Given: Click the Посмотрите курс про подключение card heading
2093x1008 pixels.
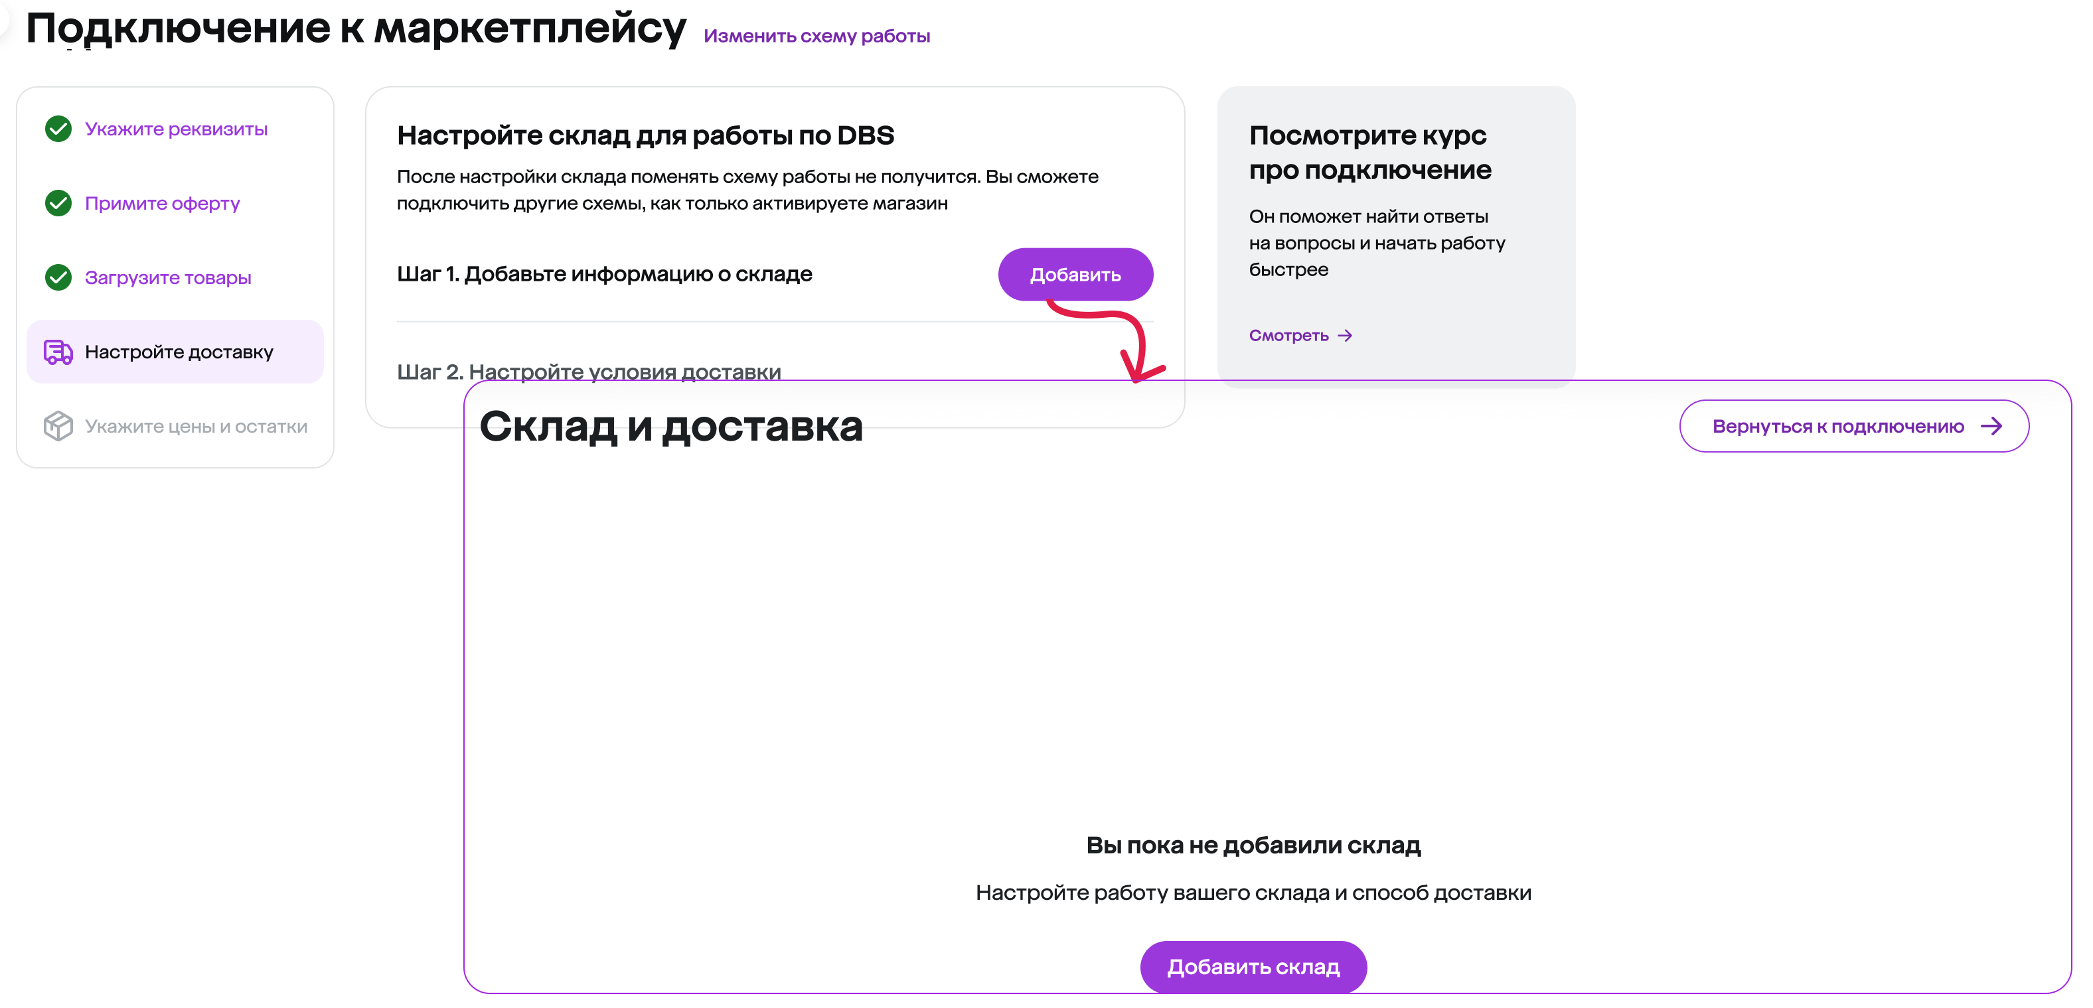Looking at the screenshot, I should (x=1370, y=152).
